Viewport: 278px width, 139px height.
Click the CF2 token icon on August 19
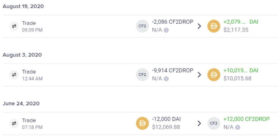142,26
